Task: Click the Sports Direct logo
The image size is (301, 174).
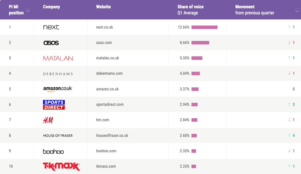Action: click(x=54, y=105)
